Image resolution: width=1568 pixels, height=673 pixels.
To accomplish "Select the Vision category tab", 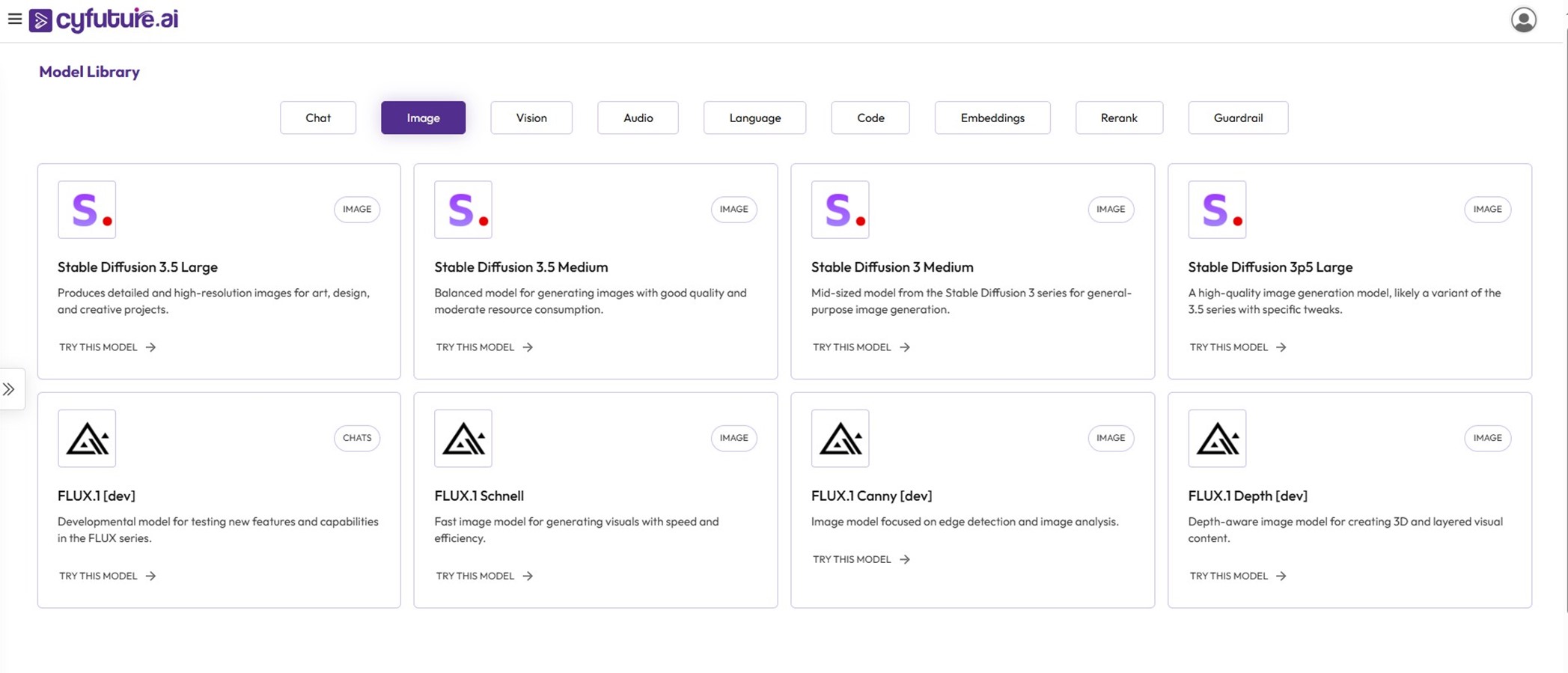I will [531, 118].
